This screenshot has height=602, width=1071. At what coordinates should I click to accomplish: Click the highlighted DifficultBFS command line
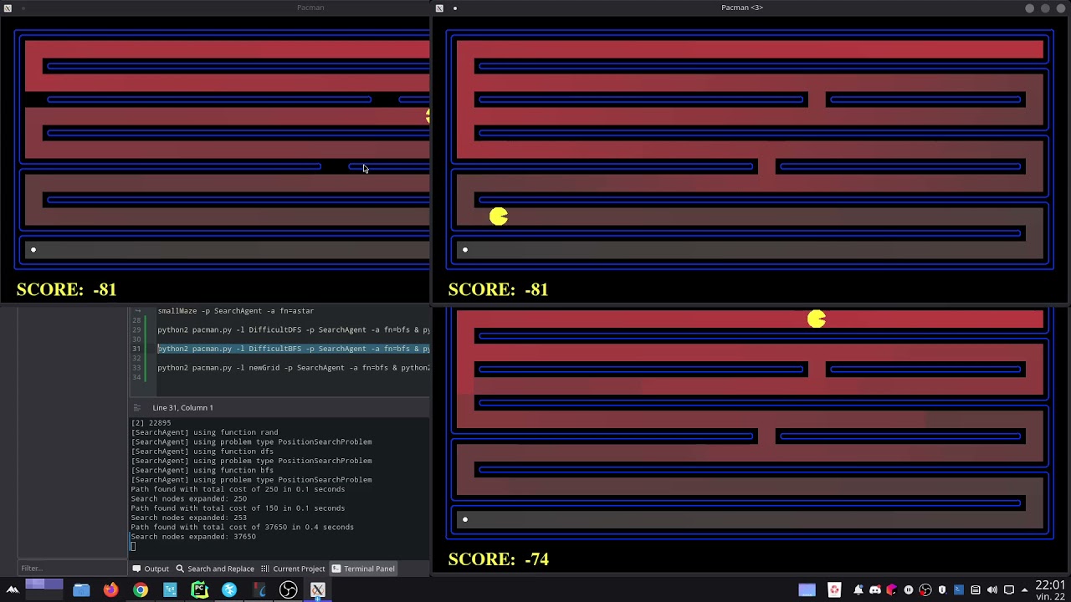[x=294, y=349]
